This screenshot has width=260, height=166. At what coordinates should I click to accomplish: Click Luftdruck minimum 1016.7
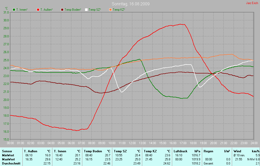click(196, 155)
